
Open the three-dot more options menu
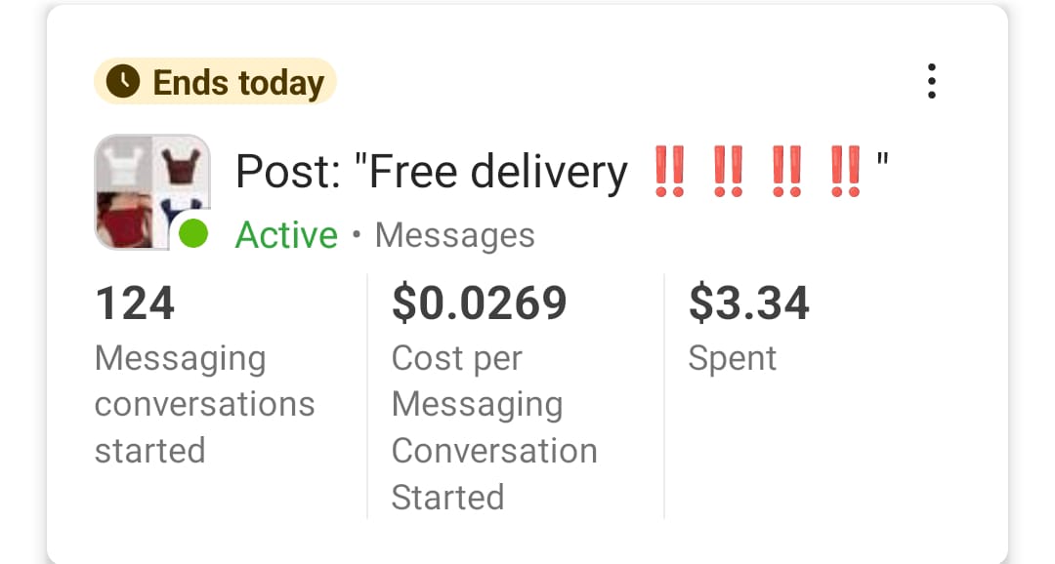coord(931,81)
